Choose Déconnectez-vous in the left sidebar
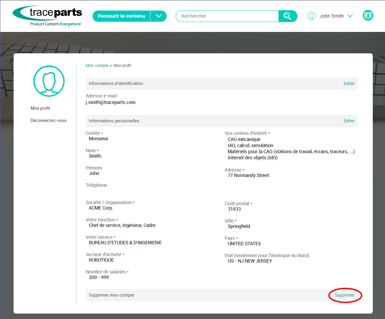The height and width of the screenshot is (319, 385). [49, 120]
